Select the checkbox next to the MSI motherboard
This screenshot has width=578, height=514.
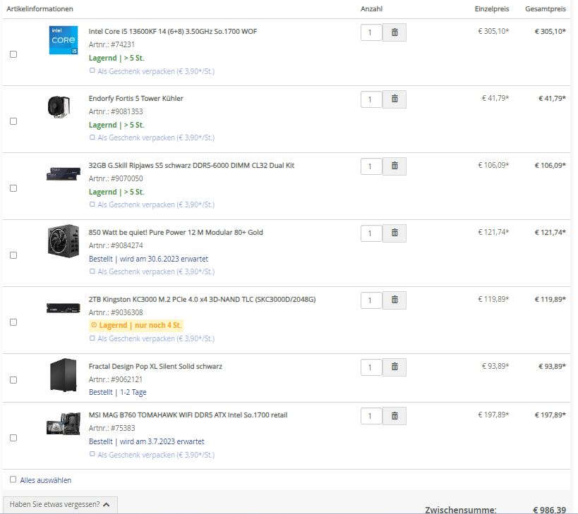(x=12, y=437)
